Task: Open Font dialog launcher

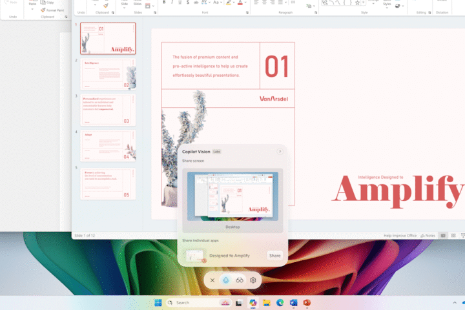Action: tap(247, 12)
